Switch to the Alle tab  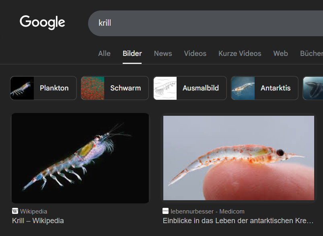pos(104,53)
